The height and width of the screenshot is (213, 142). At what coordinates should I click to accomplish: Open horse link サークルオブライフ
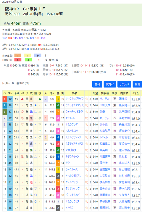[75, 99]
